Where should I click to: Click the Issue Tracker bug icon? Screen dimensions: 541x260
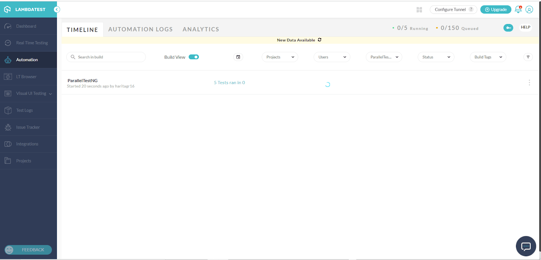[8, 127]
